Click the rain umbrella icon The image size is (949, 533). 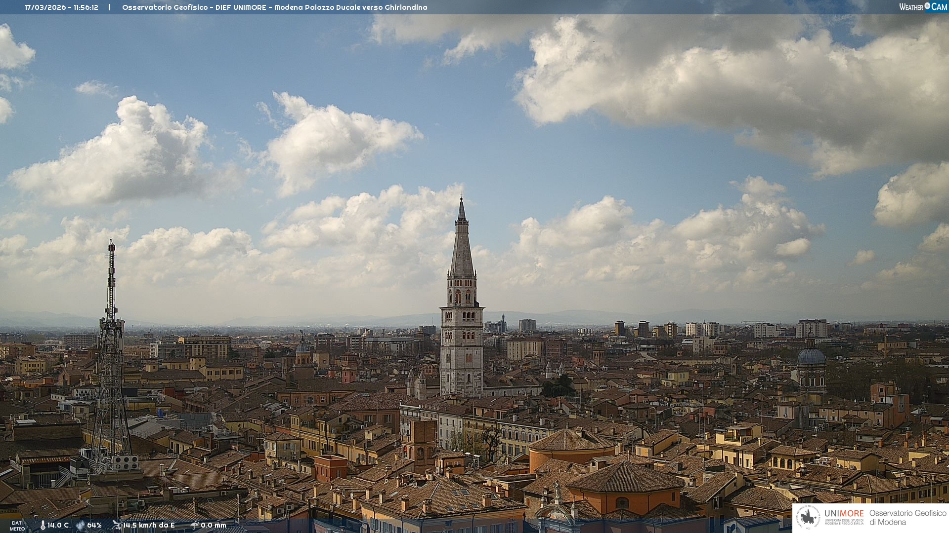pos(195,525)
